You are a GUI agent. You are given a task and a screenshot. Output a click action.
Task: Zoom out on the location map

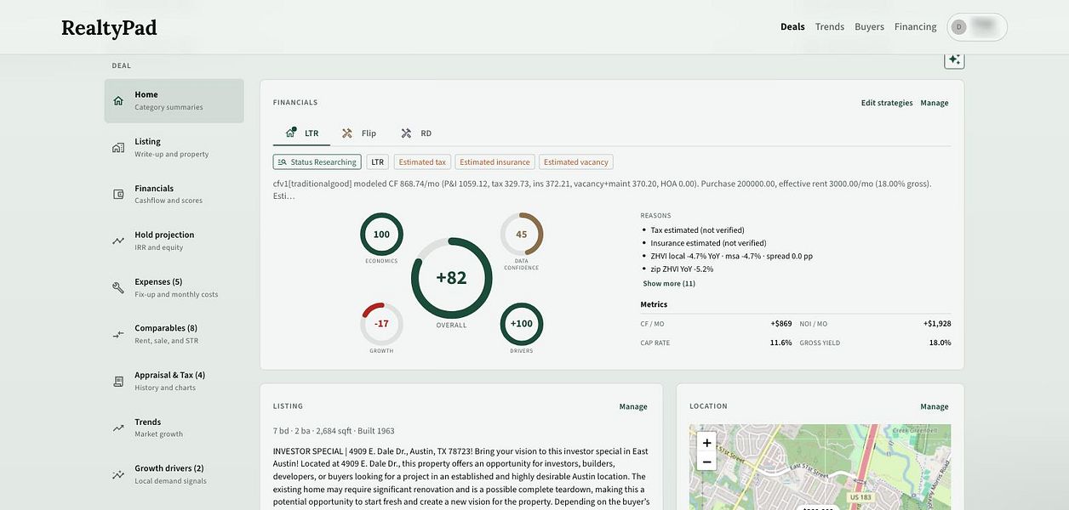706,462
